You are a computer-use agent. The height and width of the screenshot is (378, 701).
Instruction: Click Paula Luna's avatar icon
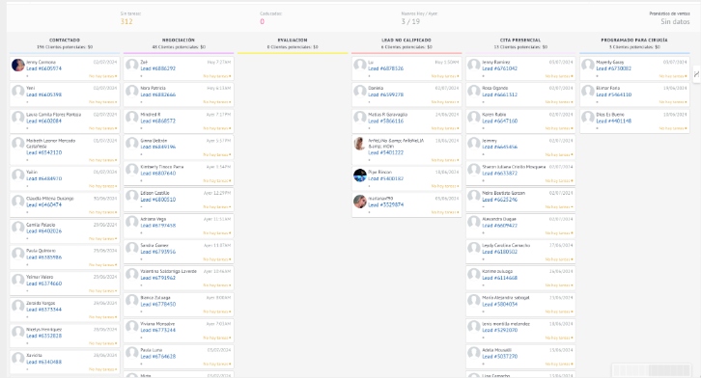pos(132,354)
